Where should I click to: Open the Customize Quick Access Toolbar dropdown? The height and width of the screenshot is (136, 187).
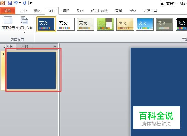pos(31,3)
